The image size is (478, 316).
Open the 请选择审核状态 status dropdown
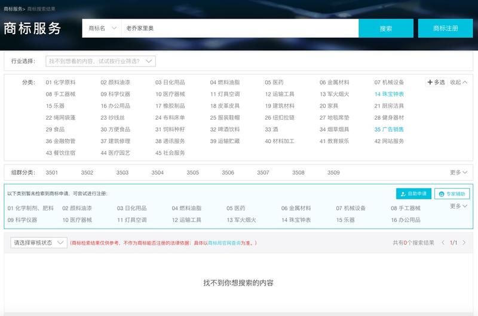[x=39, y=243]
